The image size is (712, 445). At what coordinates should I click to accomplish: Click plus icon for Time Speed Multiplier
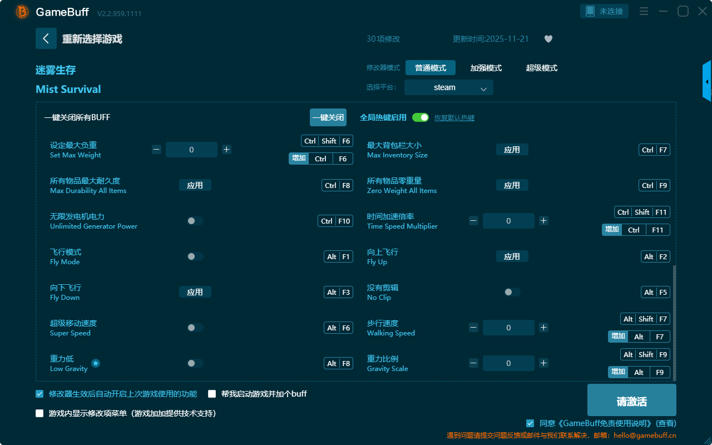pos(543,221)
